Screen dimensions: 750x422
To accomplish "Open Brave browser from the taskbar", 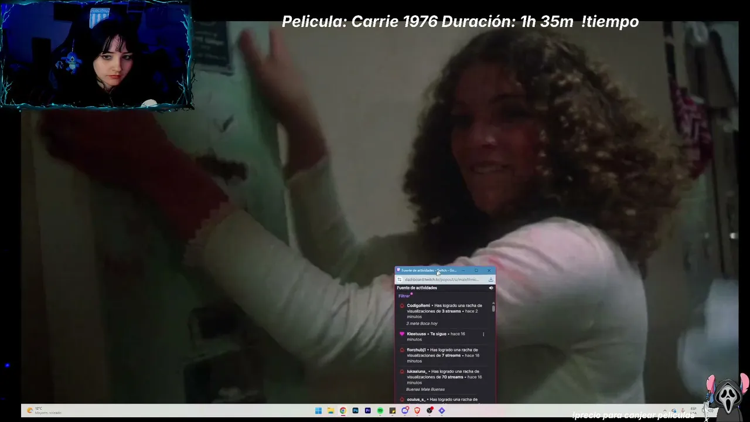I will coord(417,411).
